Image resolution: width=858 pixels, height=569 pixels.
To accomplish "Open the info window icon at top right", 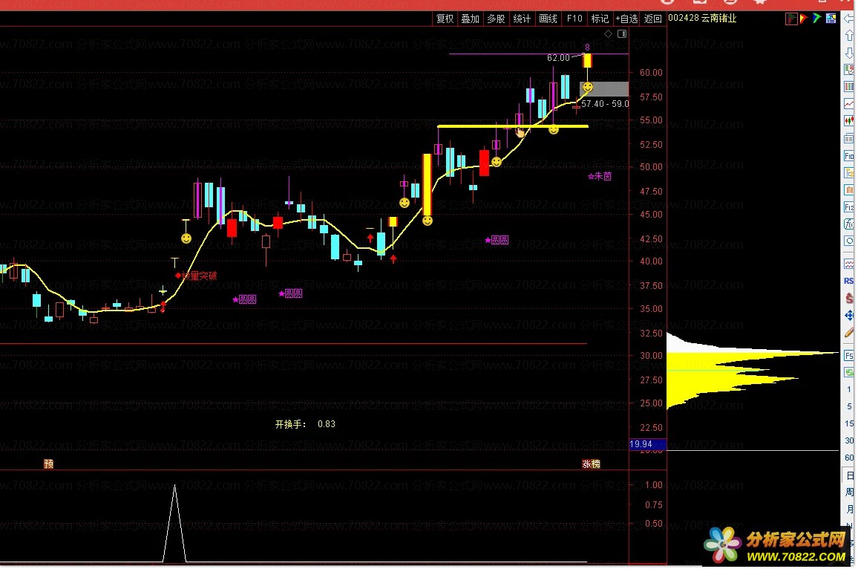I will coord(831,18).
